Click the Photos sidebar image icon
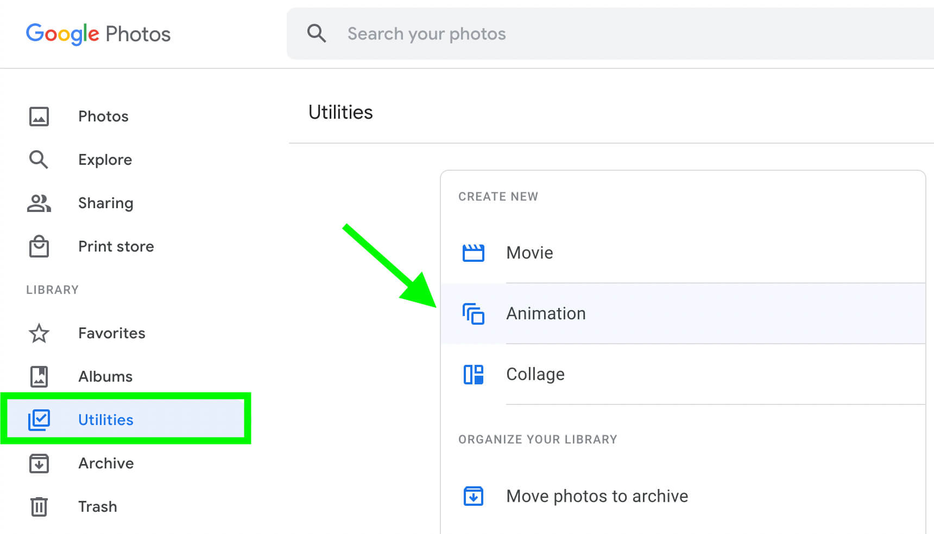The height and width of the screenshot is (534, 934). coord(39,117)
